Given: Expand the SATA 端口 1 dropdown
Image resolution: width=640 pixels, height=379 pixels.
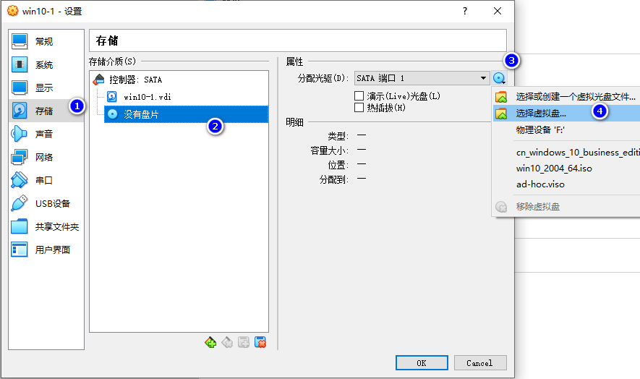Looking at the screenshot, I should click(483, 78).
